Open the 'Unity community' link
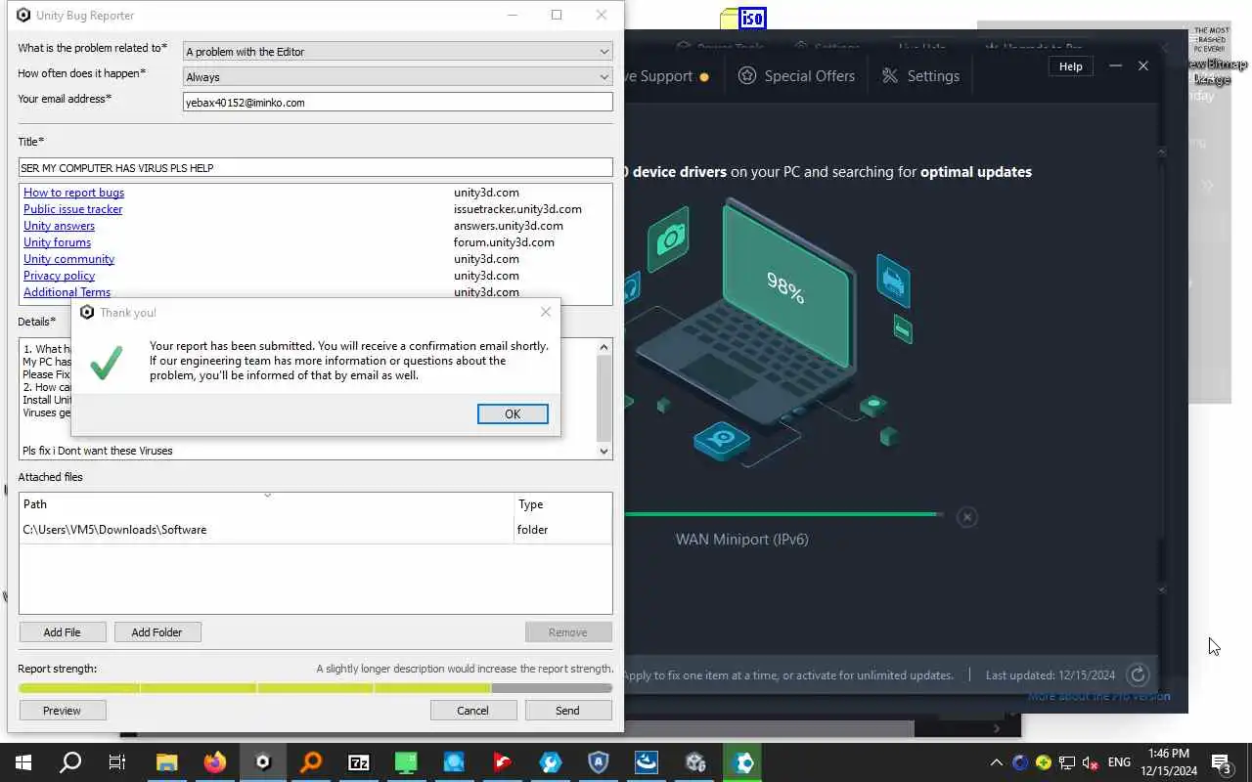This screenshot has height=782, width=1252. [68, 259]
